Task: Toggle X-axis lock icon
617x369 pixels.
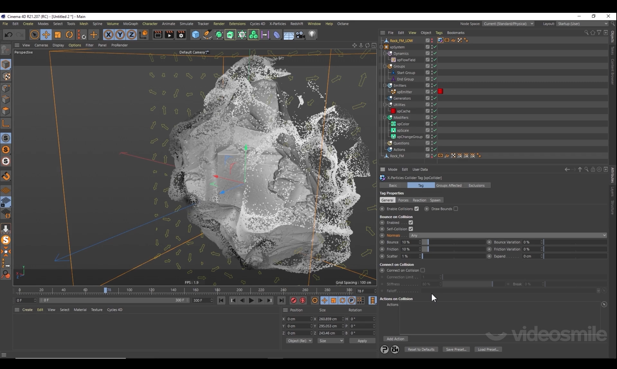Action: pyautogui.click(x=108, y=35)
